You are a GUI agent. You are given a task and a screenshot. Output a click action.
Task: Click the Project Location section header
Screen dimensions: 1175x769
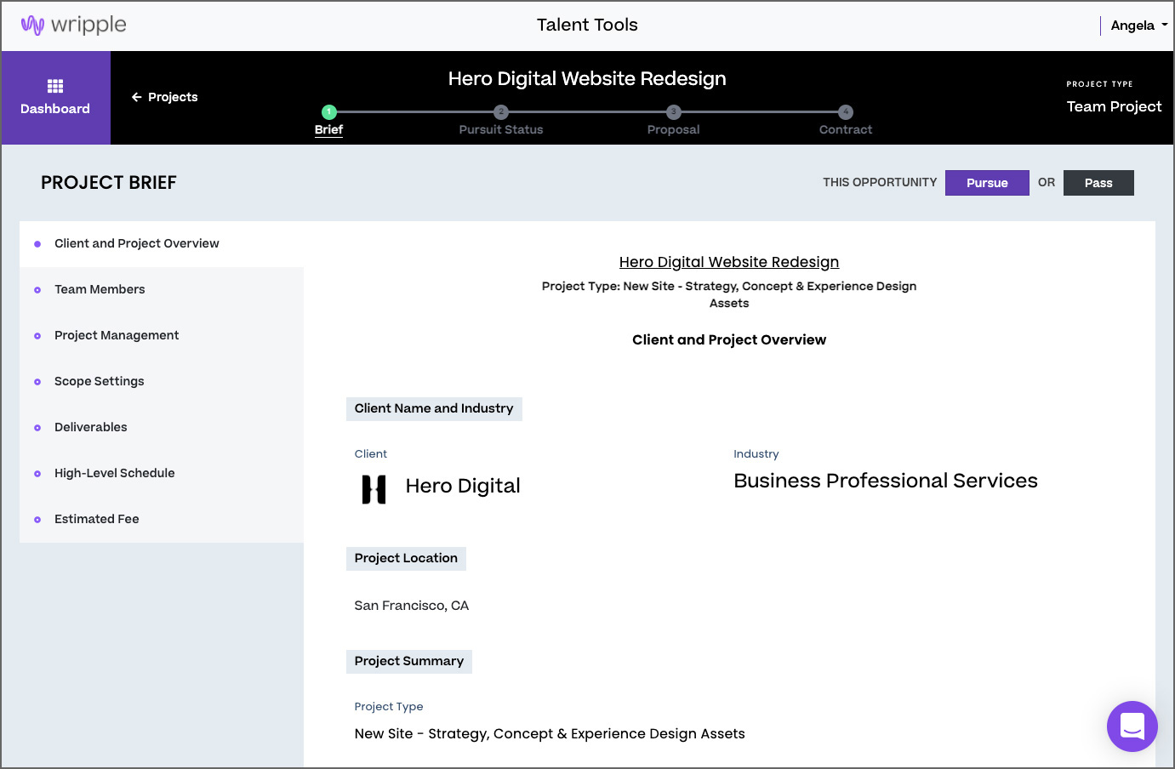click(x=406, y=559)
